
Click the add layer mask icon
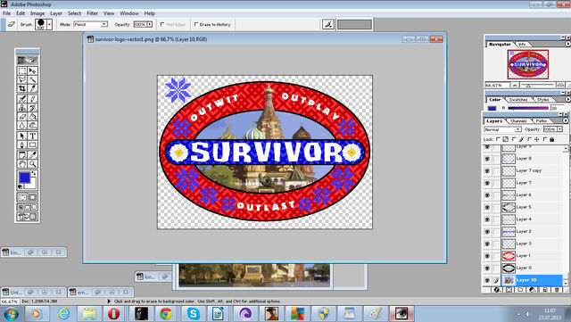509,290
